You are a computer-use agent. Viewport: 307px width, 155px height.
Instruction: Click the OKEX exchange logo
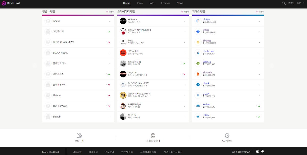click(x=198, y=31)
